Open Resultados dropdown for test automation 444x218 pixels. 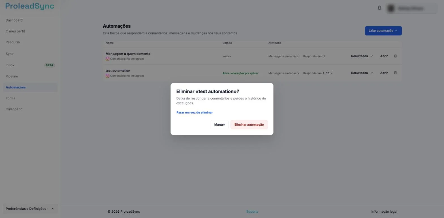tap(362, 73)
